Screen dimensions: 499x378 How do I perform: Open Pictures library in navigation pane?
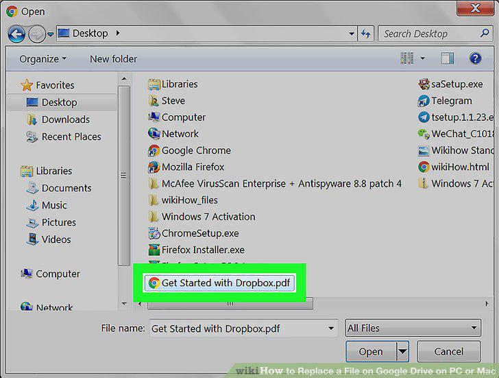click(51, 222)
